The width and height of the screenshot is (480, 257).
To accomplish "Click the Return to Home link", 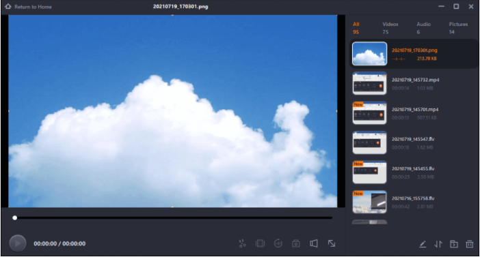I will pos(33,7).
